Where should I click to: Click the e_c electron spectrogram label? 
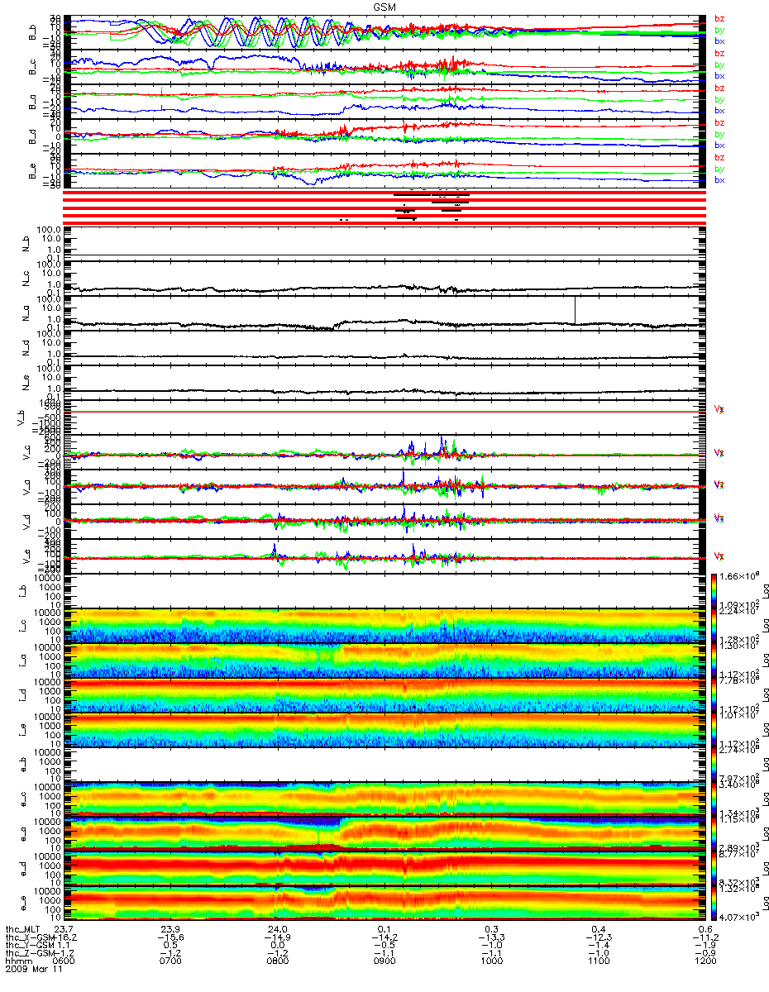click(22, 800)
